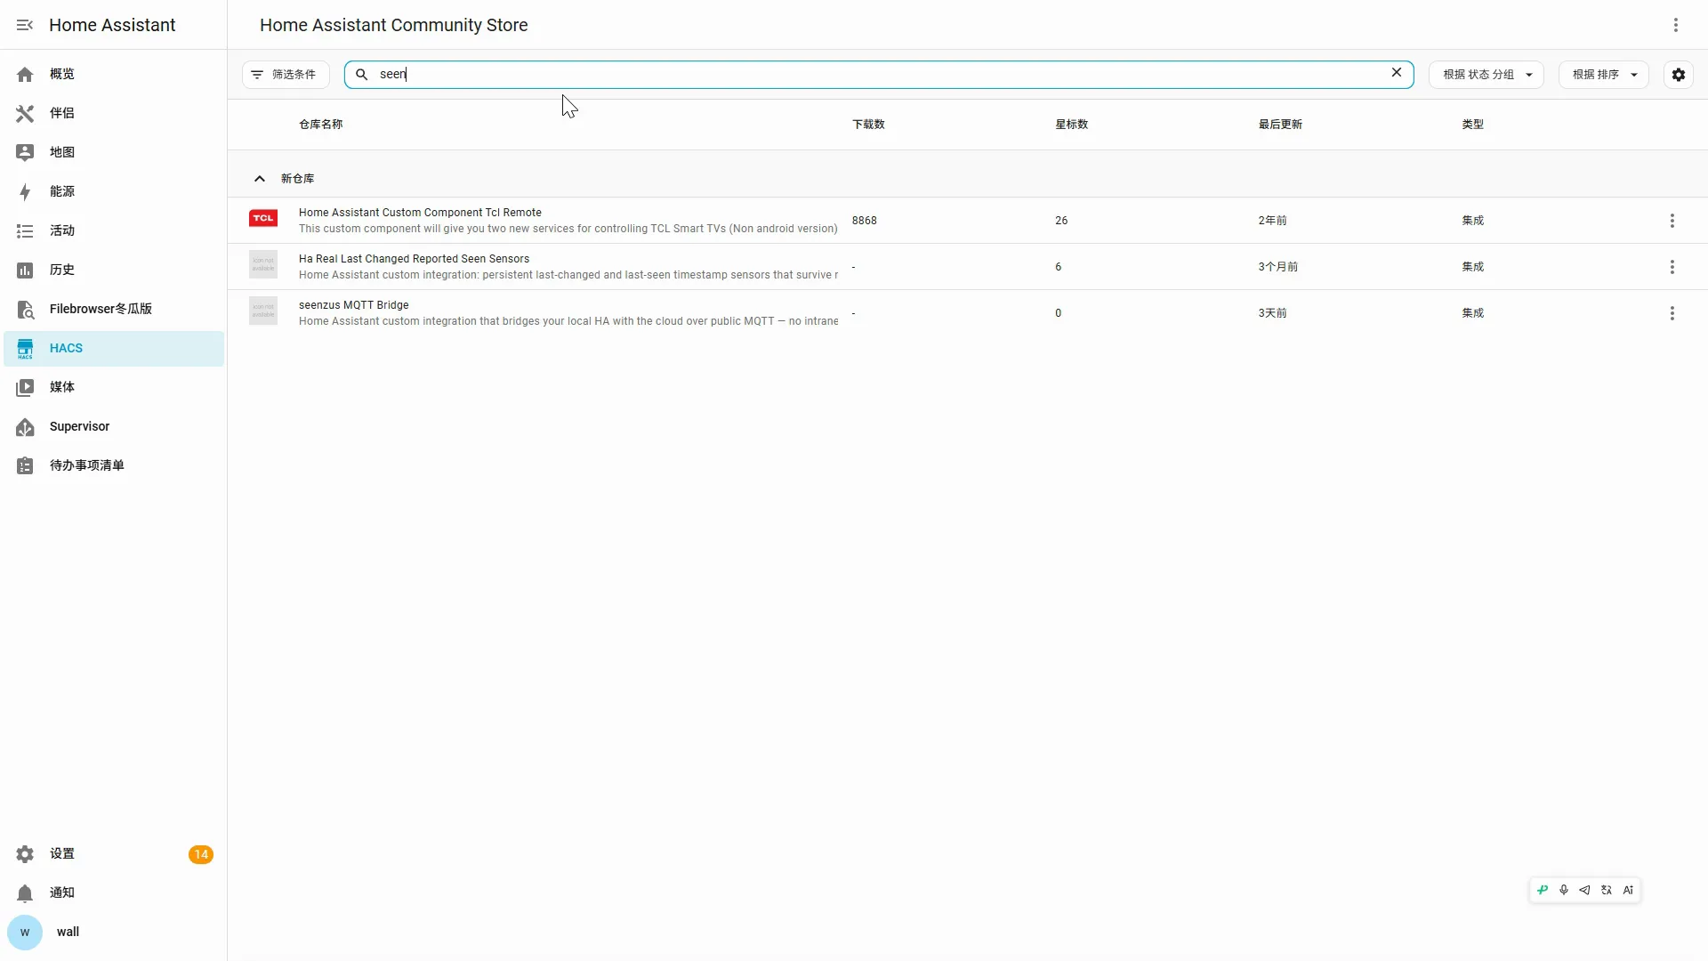Click the 26 stars value for Tcl Remote

[1061, 221]
